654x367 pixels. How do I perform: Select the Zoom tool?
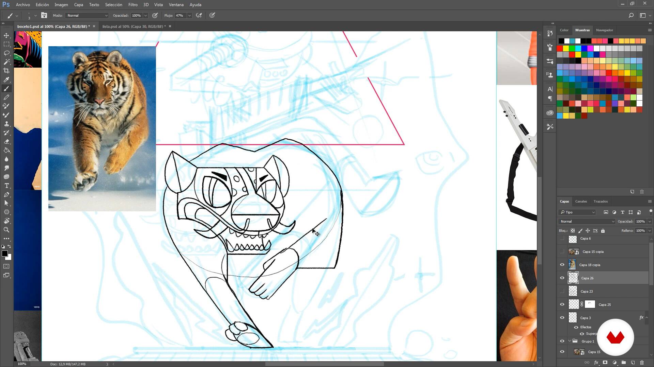pyautogui.click(x=6, y=230)
